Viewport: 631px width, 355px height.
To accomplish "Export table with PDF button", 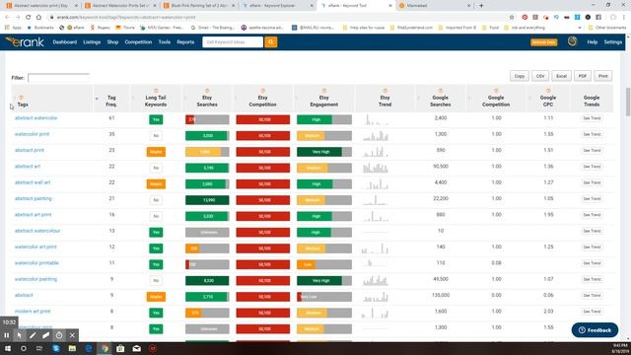I will point(583,76).
